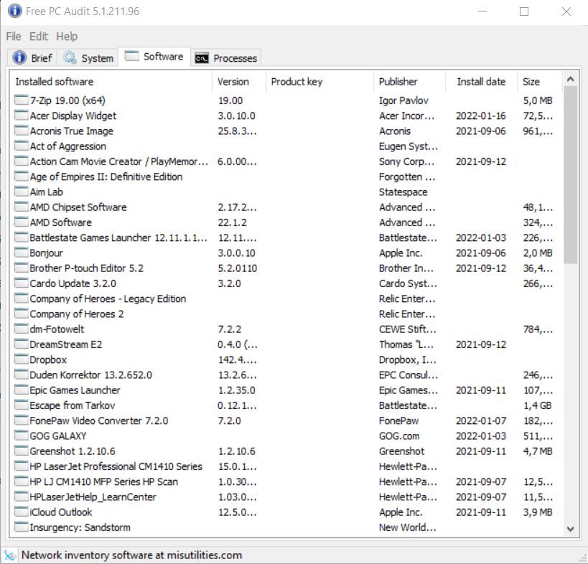Viewport: 588px width, 564px height.
Task: Sort by the Product key column header
Action: click(x=319, y=82)
